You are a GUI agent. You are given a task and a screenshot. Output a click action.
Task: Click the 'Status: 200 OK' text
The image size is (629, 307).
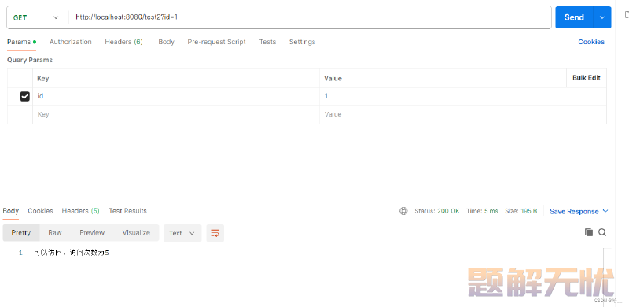(437, 212)
